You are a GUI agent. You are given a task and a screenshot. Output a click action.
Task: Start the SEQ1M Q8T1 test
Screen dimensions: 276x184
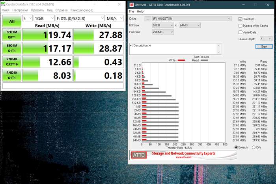click(12, 35)
